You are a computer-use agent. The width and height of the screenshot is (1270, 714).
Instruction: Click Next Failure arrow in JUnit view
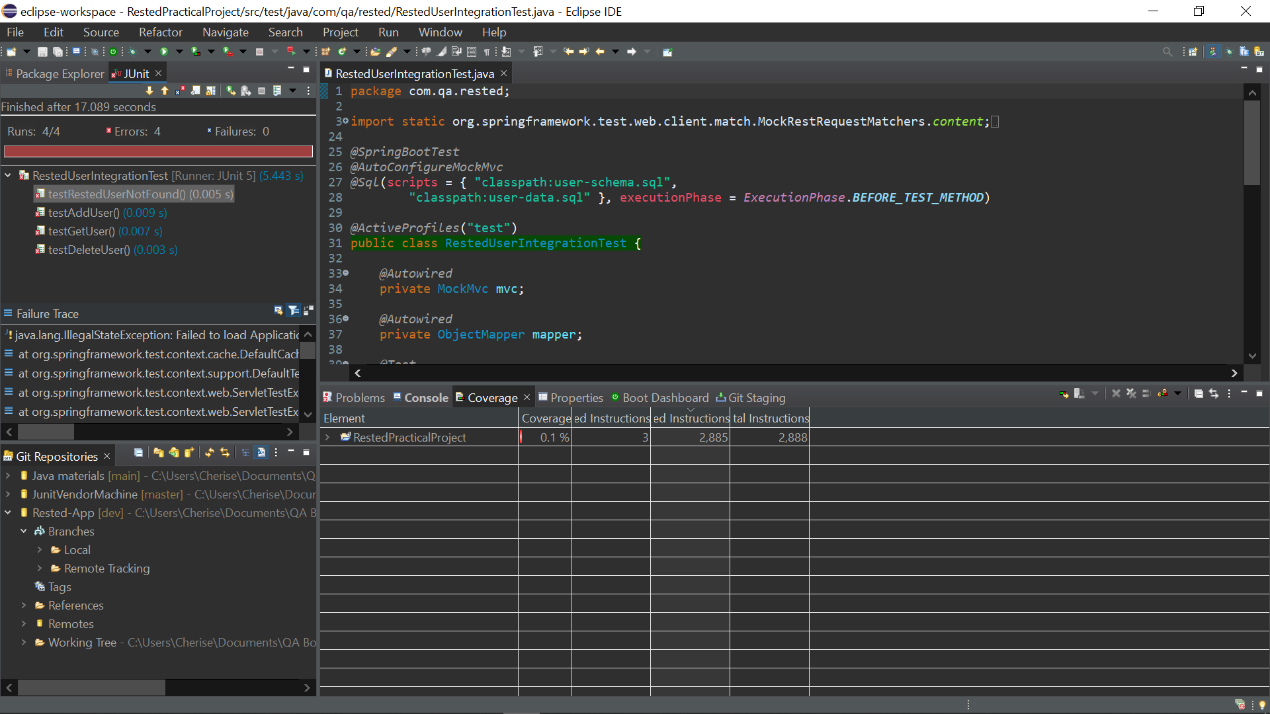[x=149, y=91]
